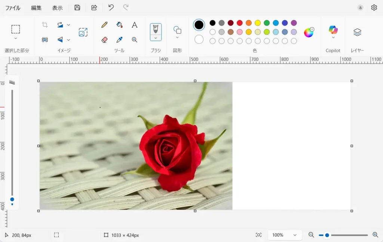
Task: Select the Color picker eyedropper tool
Action: [119, 40]
